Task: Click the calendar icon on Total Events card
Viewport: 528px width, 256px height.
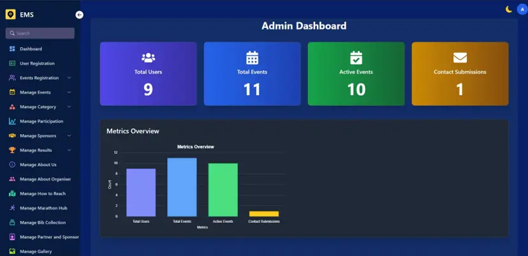Action: click(253, 57)
